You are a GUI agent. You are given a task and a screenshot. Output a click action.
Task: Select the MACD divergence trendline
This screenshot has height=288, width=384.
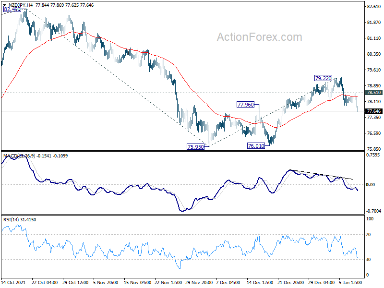[x=321, y=175]
